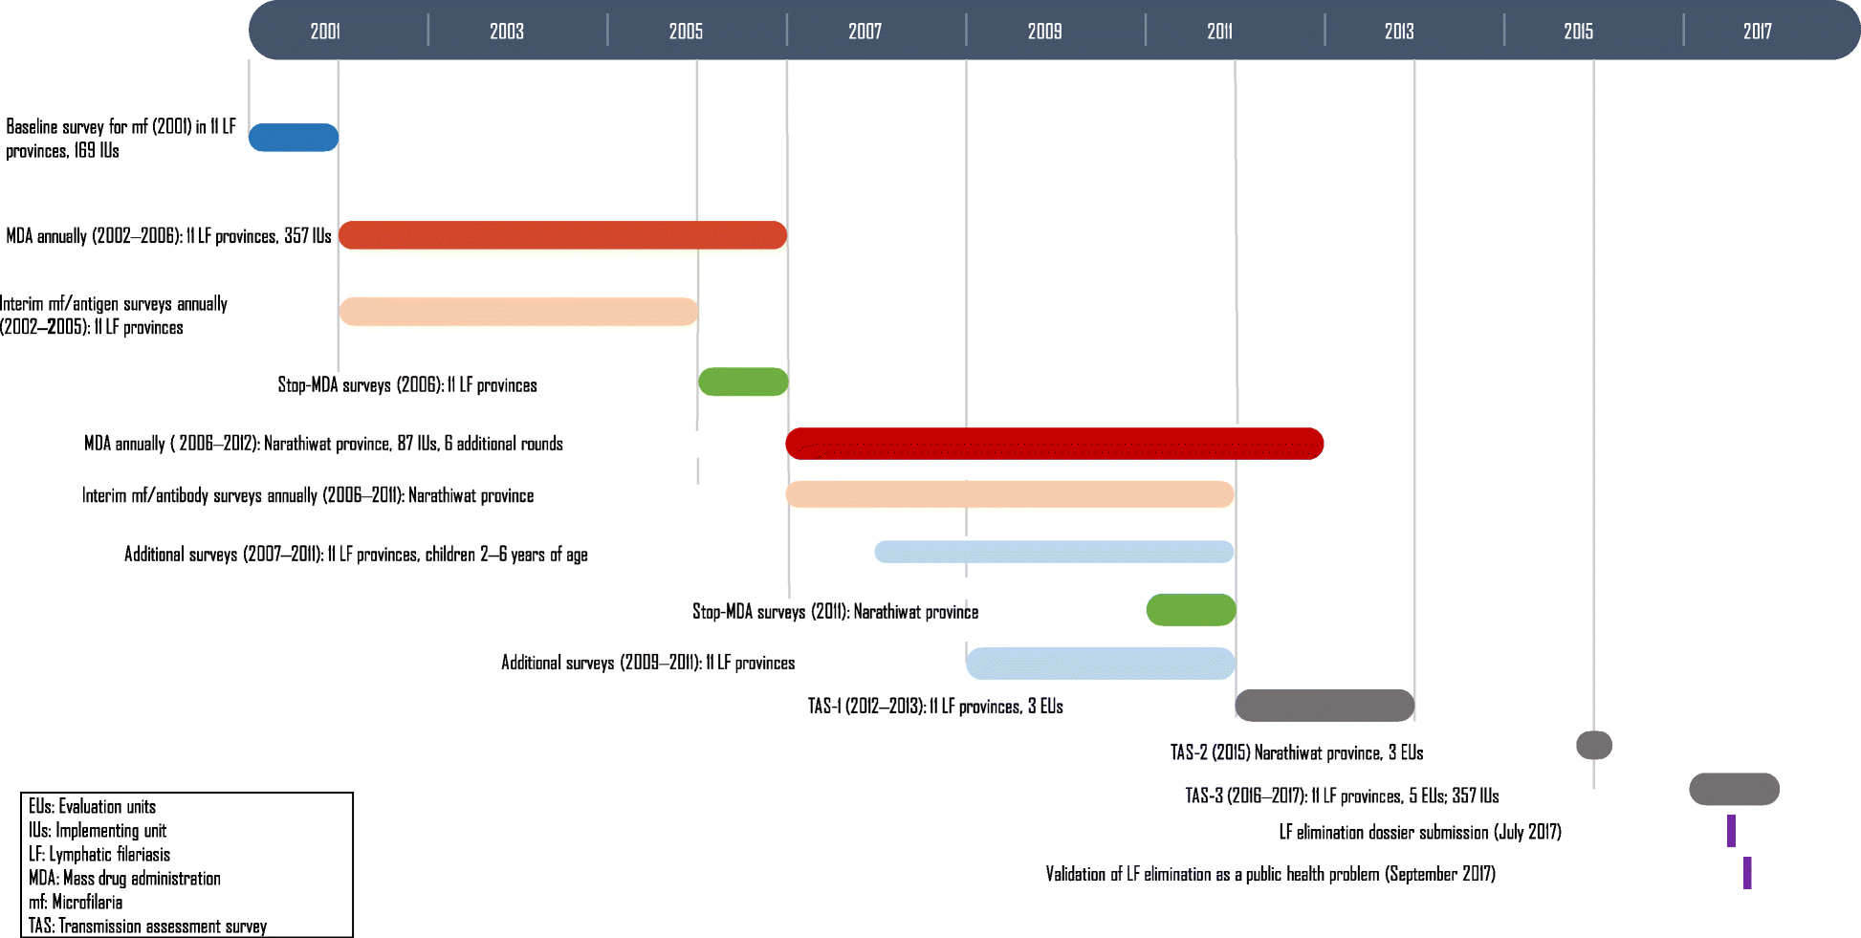Click 'Validation of LF elimination' label text

[1270, 874]
